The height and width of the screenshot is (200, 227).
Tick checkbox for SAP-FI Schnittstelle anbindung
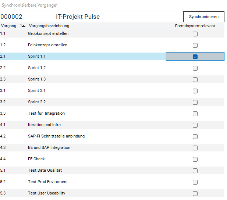pyautogui.click(x=195, y=136)
